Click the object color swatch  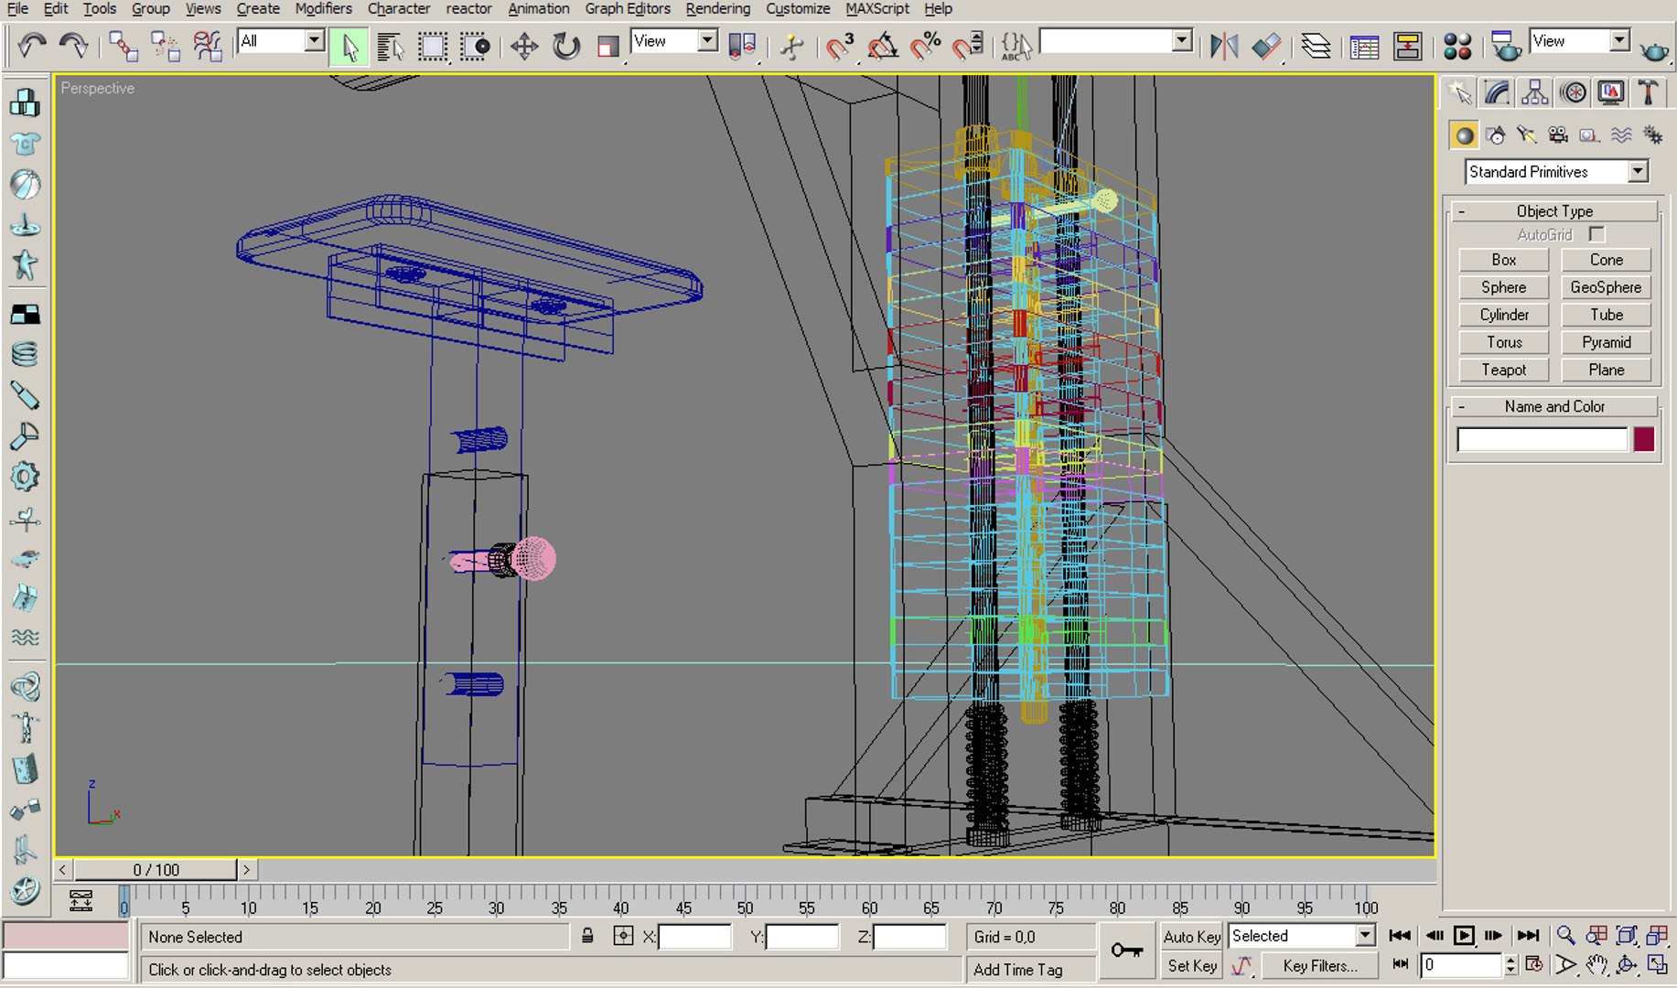[1643, 439]
